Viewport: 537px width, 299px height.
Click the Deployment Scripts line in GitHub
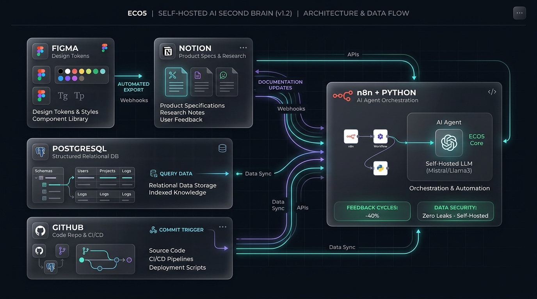click(178, 267)
